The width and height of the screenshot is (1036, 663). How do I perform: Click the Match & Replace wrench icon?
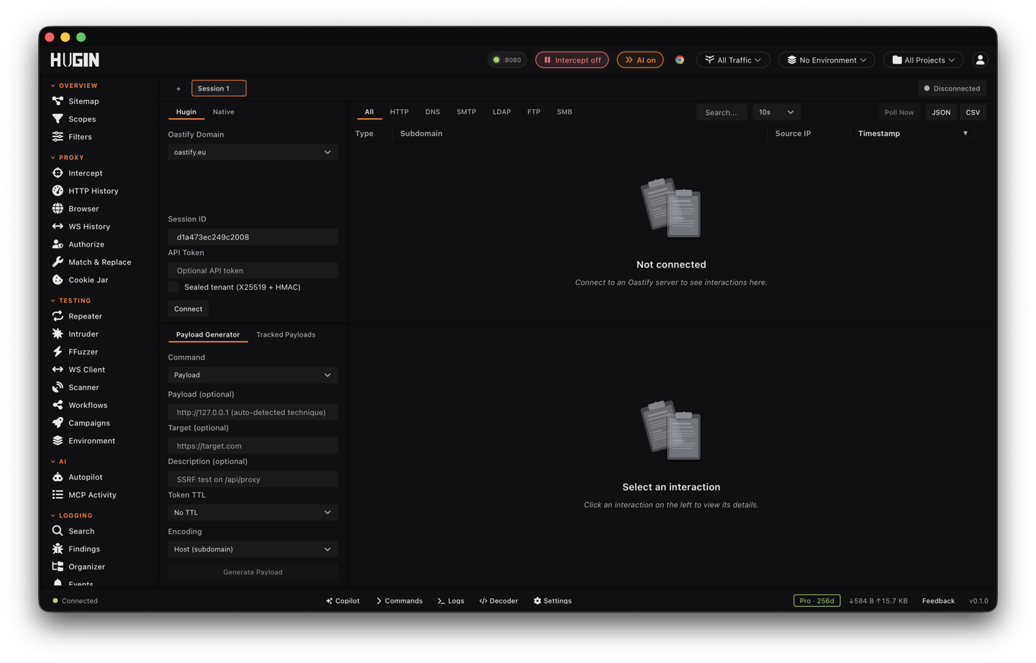point(58,262)
